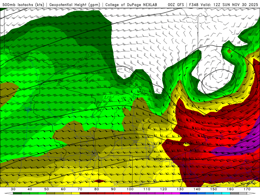Image resolution: width=260 pixels, height=195 pixels.
Task: Click the '500mb Isotachs (kts)' title text
Action: coord(23,5)
